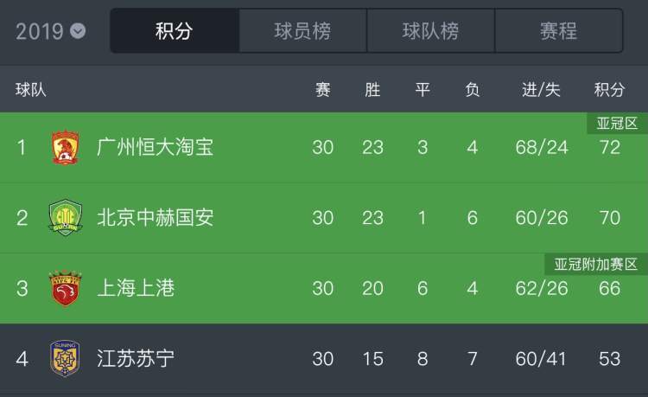Screen dimensions: 648x397
Task: Click the 进/失 column header
Action: pos(541,89)
